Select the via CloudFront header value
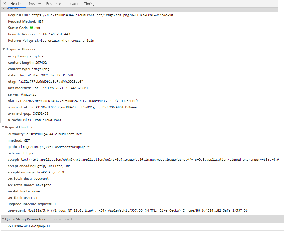This screenshot has height=231, width=284. point(77,101)
